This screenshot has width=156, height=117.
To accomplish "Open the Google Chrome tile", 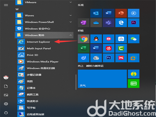I will 83,39.
